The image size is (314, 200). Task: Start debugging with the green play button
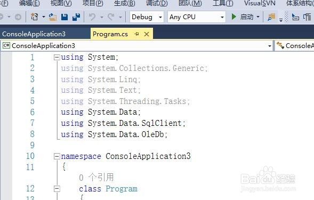point(234,17)
